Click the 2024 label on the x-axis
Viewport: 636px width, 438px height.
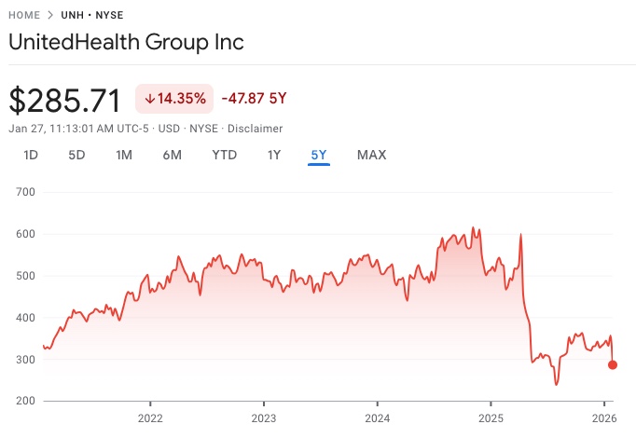377,417
